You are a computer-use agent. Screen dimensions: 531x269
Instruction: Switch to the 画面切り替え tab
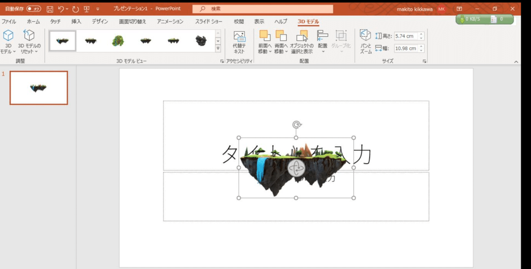[131, 21]
